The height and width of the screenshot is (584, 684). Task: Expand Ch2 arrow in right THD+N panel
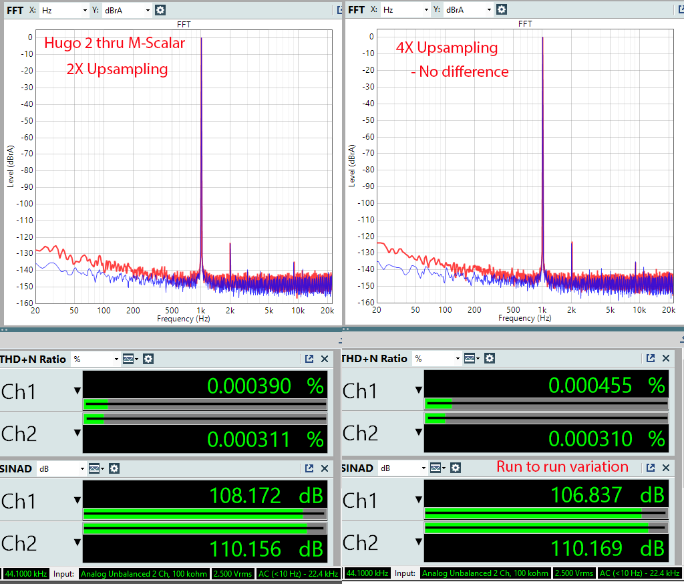(x=418, y=432)
